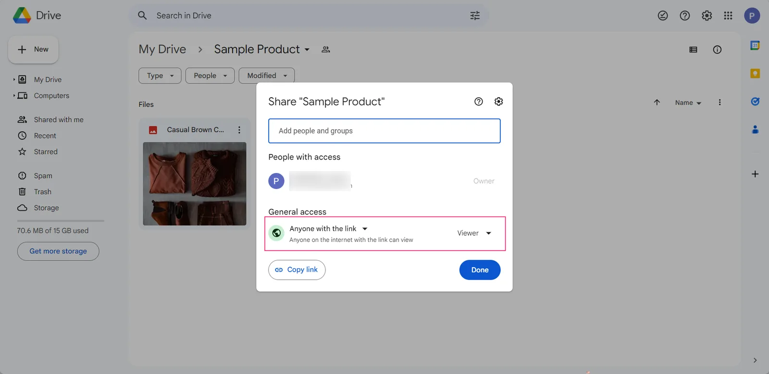This screenshot has height=374, width=769.
Task: Focus Add people and groups field
Action: pos(384,131)
